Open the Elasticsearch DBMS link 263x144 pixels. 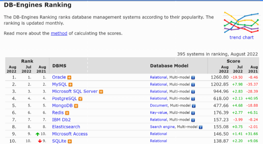66,127
